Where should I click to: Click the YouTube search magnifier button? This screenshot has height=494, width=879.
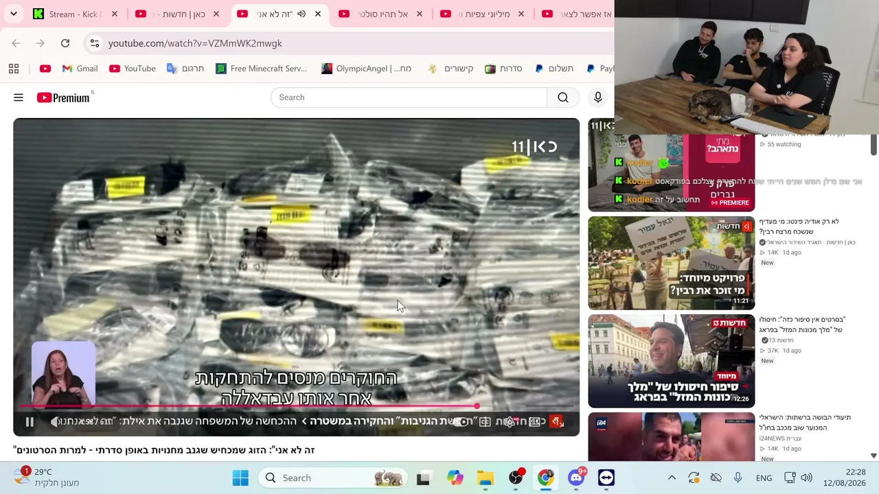(x=563, y=97)
